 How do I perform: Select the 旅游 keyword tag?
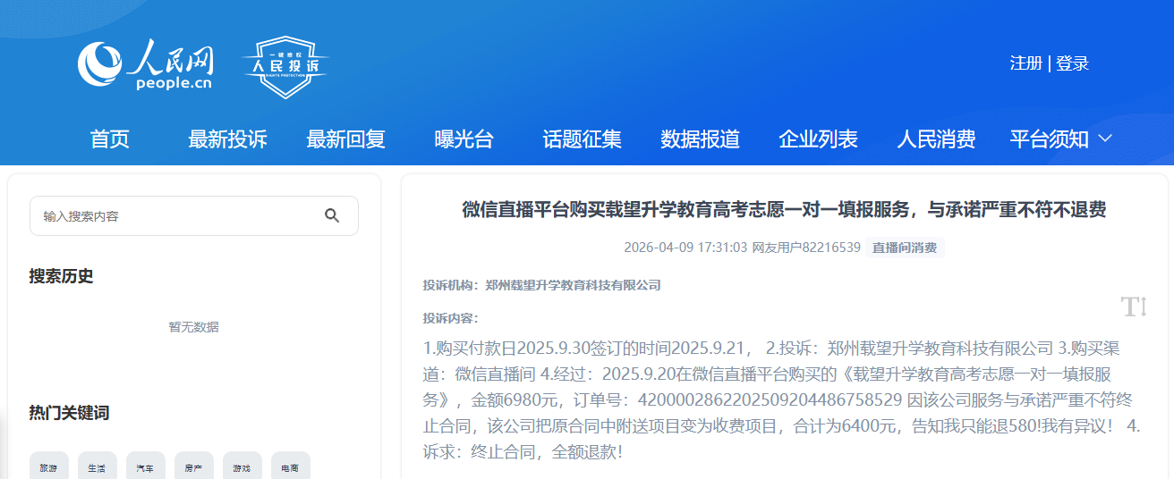pyautogui.click(x=47, y=467)
